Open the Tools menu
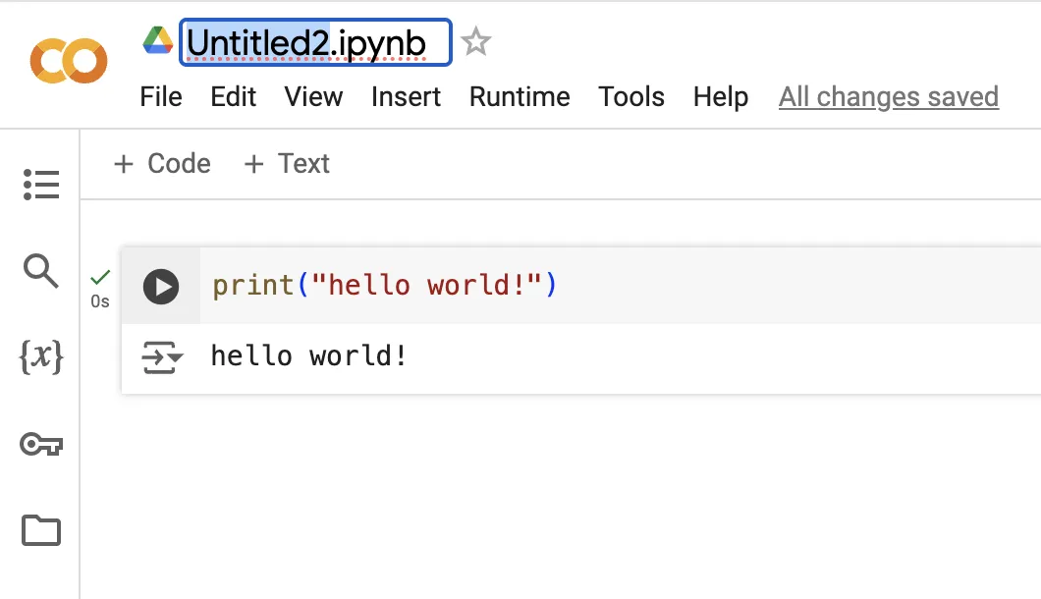This screenshot has height=599, width=1041. coord(631,97)
